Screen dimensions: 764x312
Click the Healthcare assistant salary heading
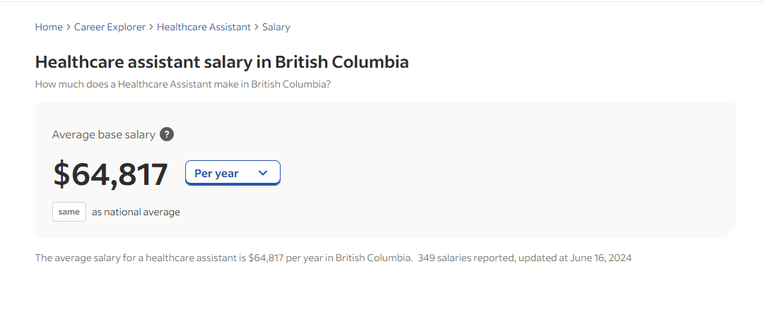tap(222, 62)
